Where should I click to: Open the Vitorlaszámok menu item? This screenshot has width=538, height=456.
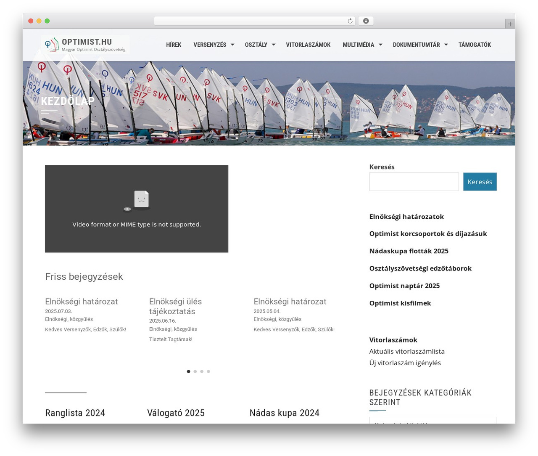[x=308, y=45]
